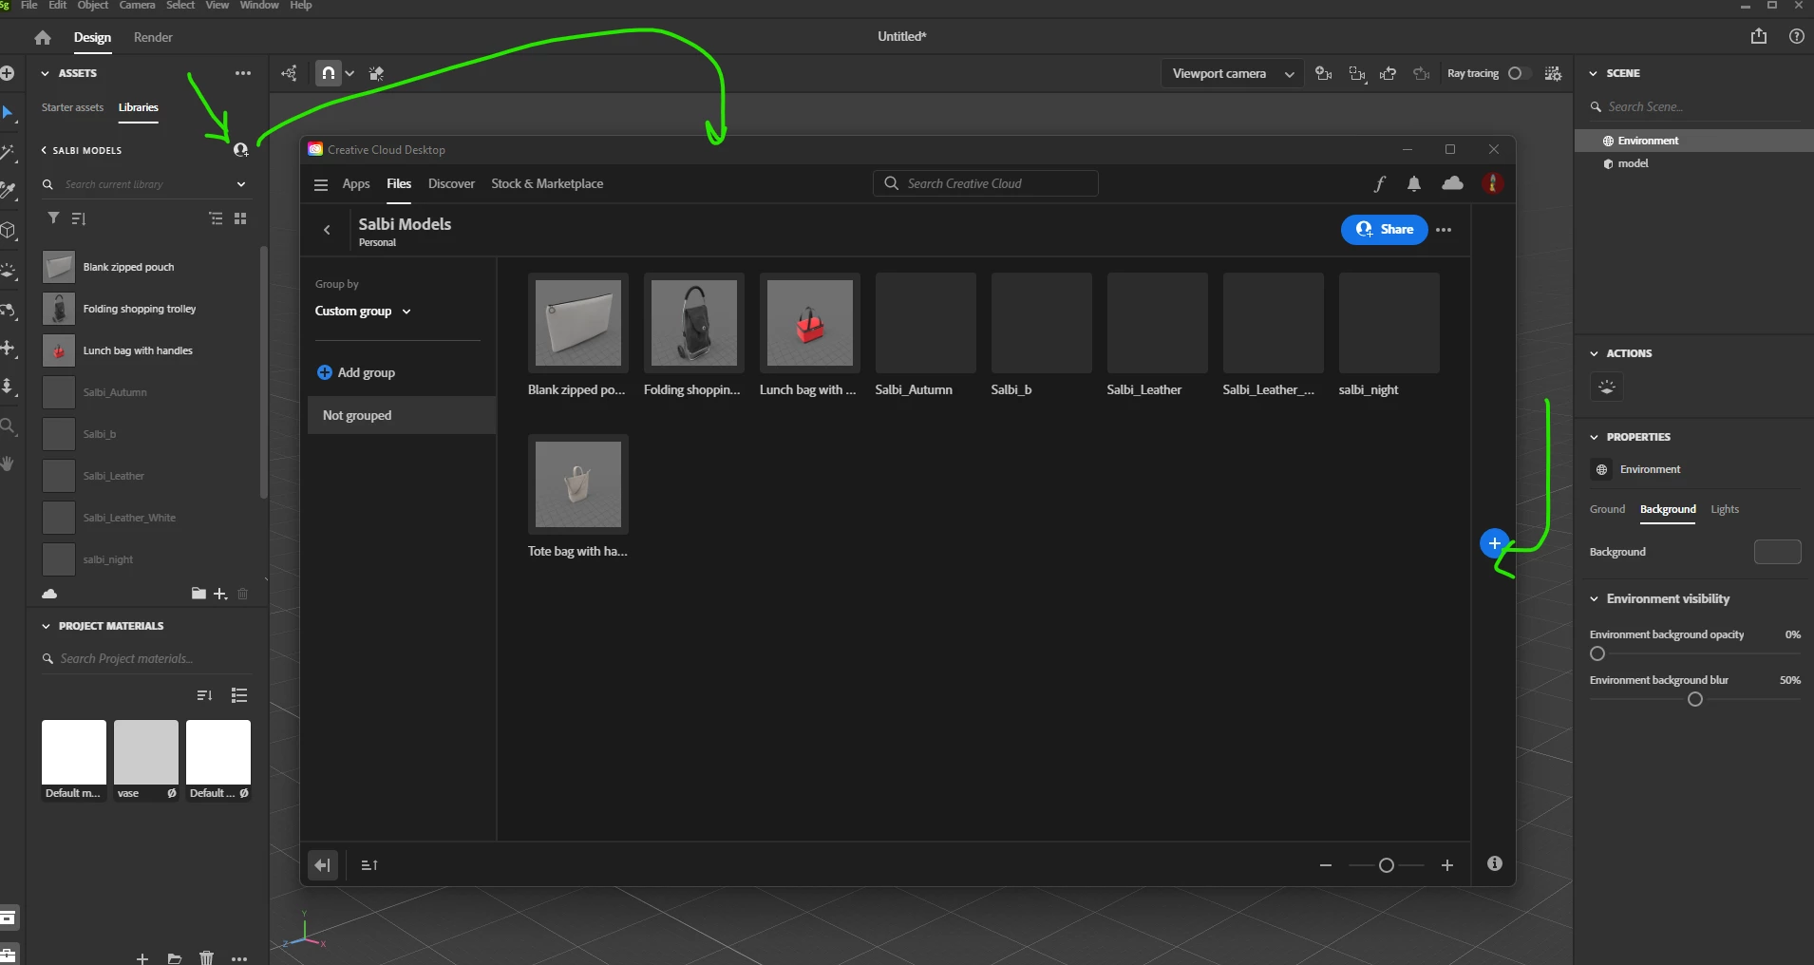Click the frame selection camera icon

point(1357,73)
